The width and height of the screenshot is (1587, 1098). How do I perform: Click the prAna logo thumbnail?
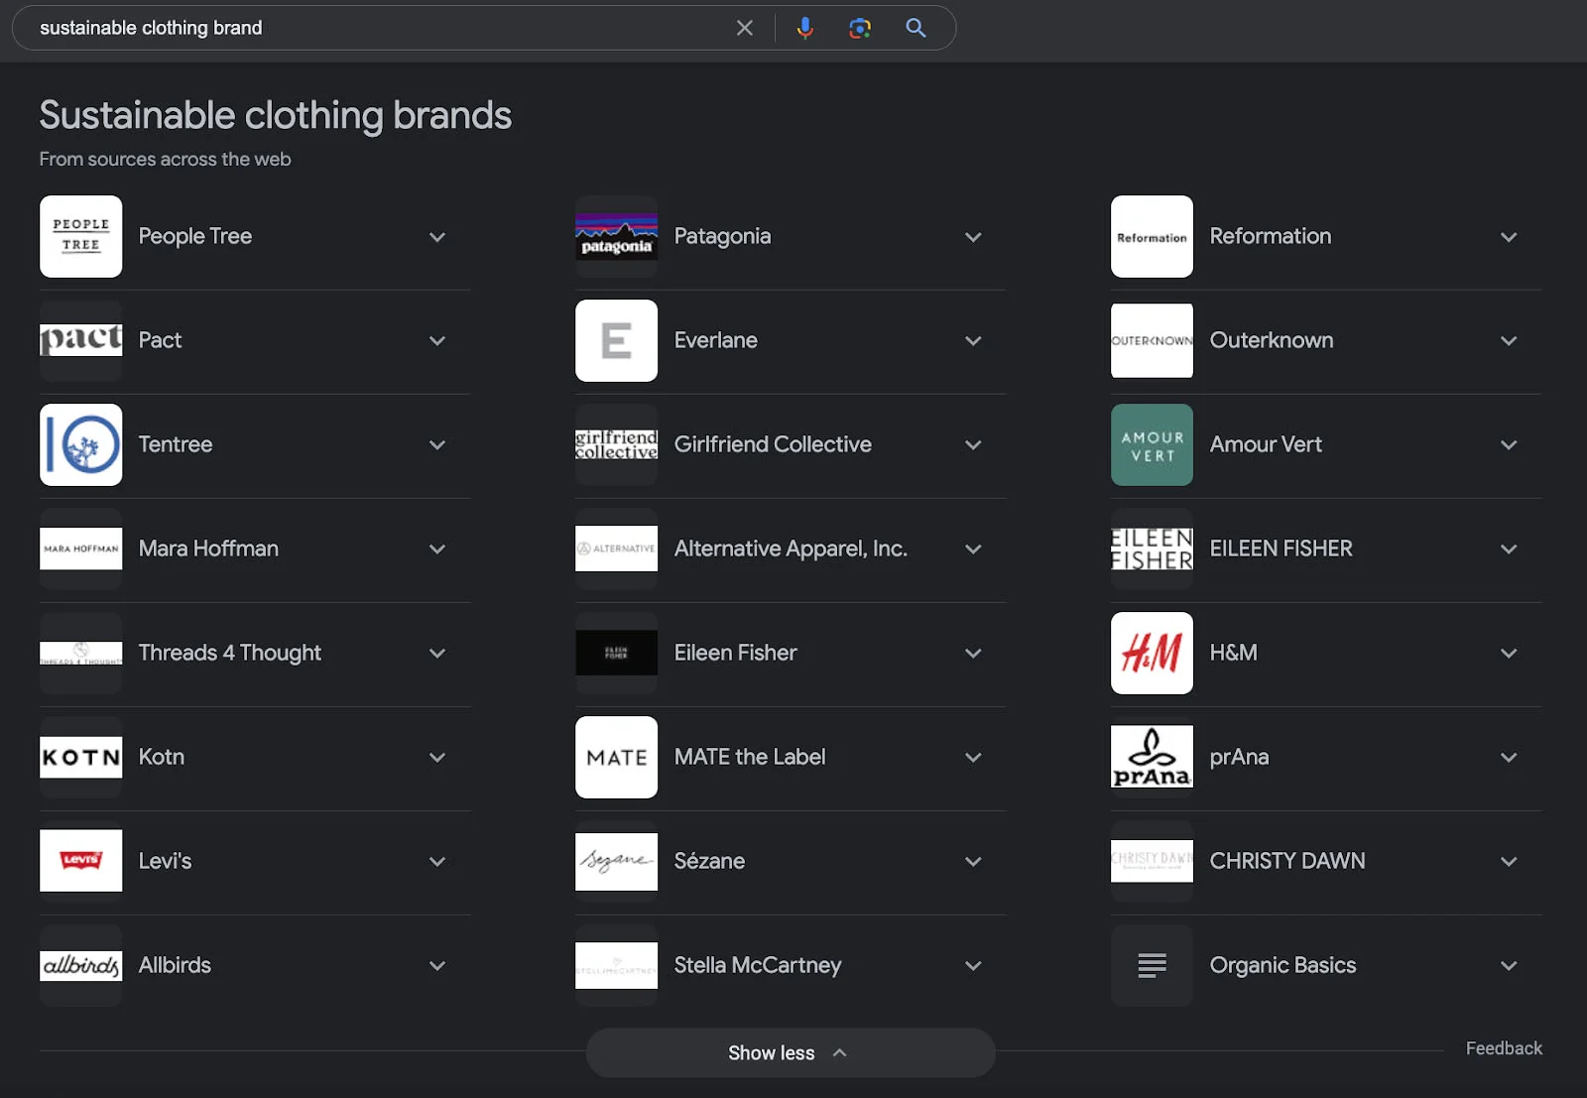[1153, 757]
